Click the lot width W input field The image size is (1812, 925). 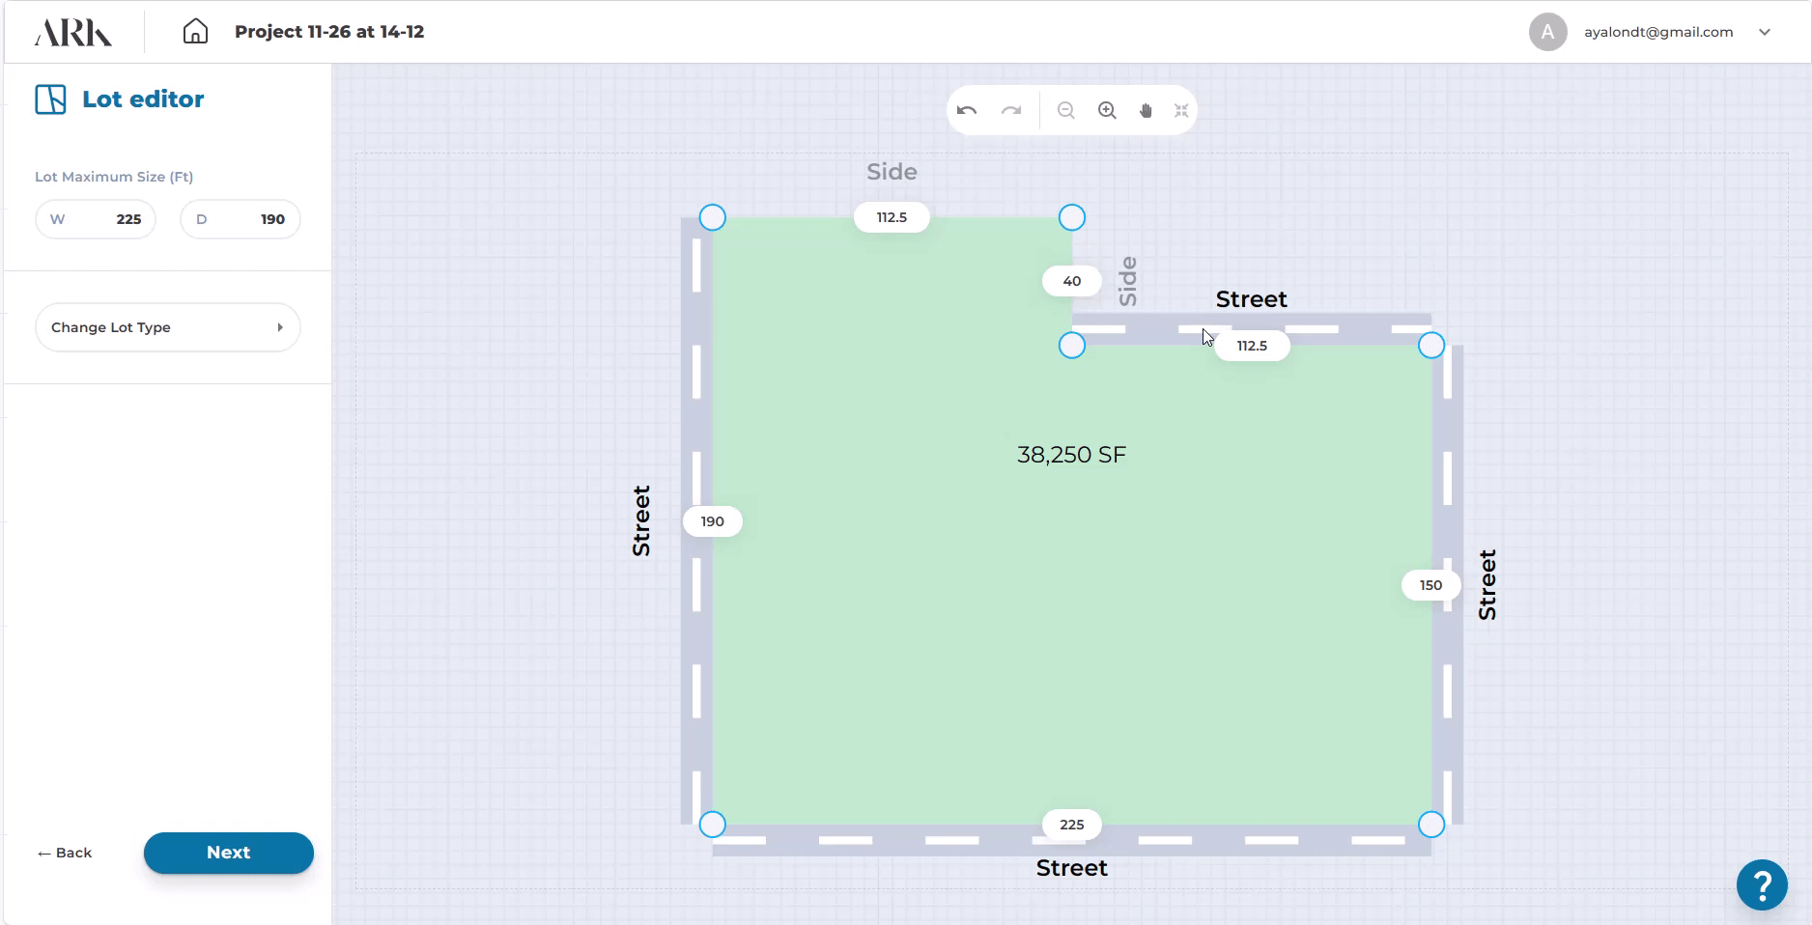point(96,219)
